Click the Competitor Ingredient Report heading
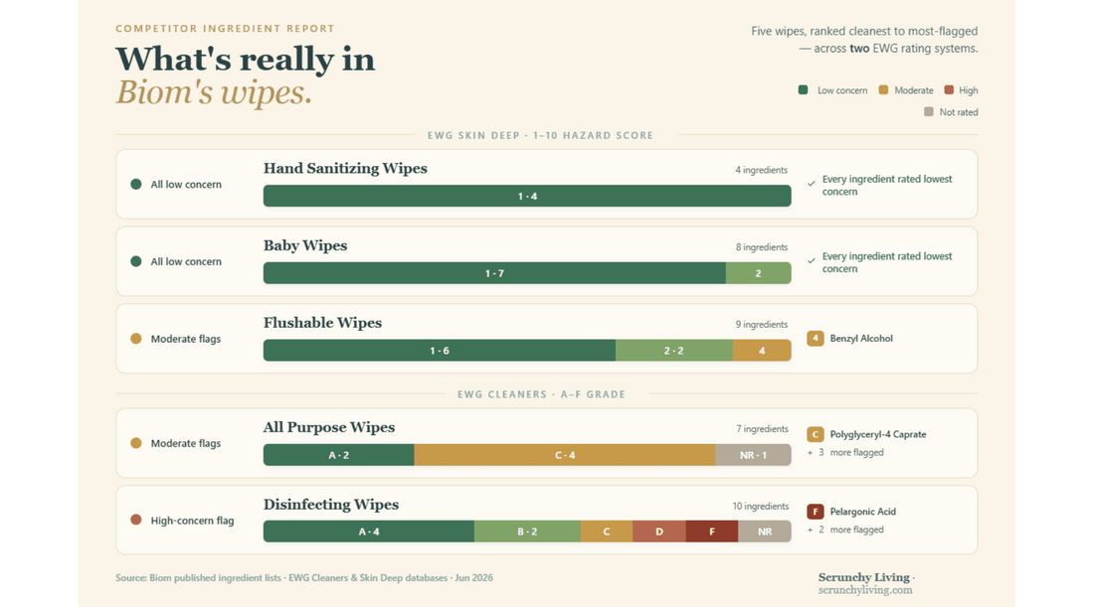The width and height of the screenshot is (1094, 607). [x=225, y=29]
